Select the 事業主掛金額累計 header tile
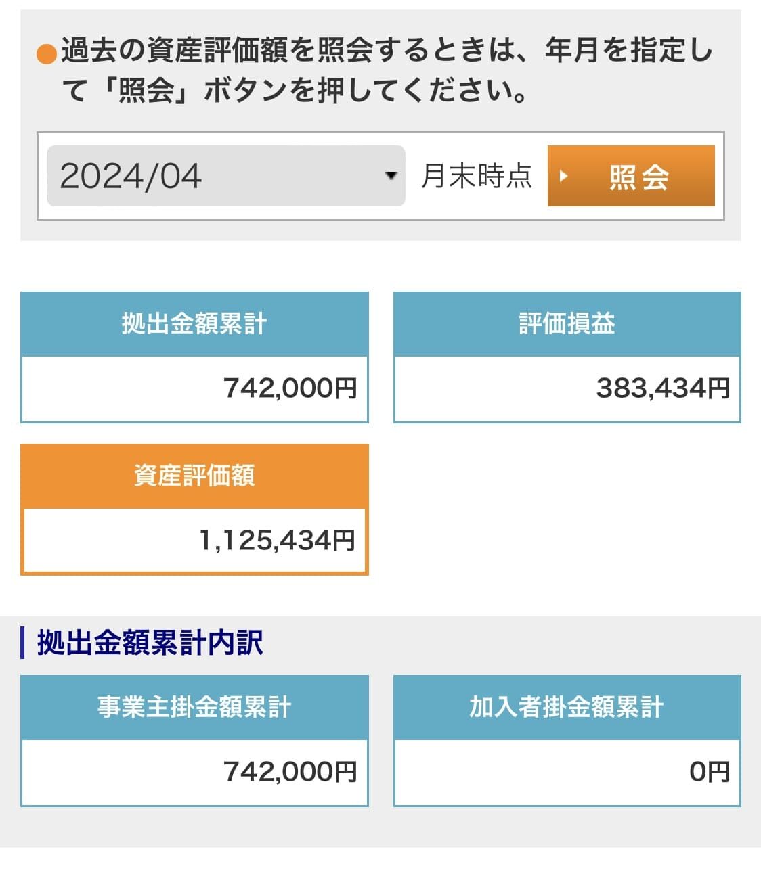This screenshot has height=870, width=761. point(194,707)
